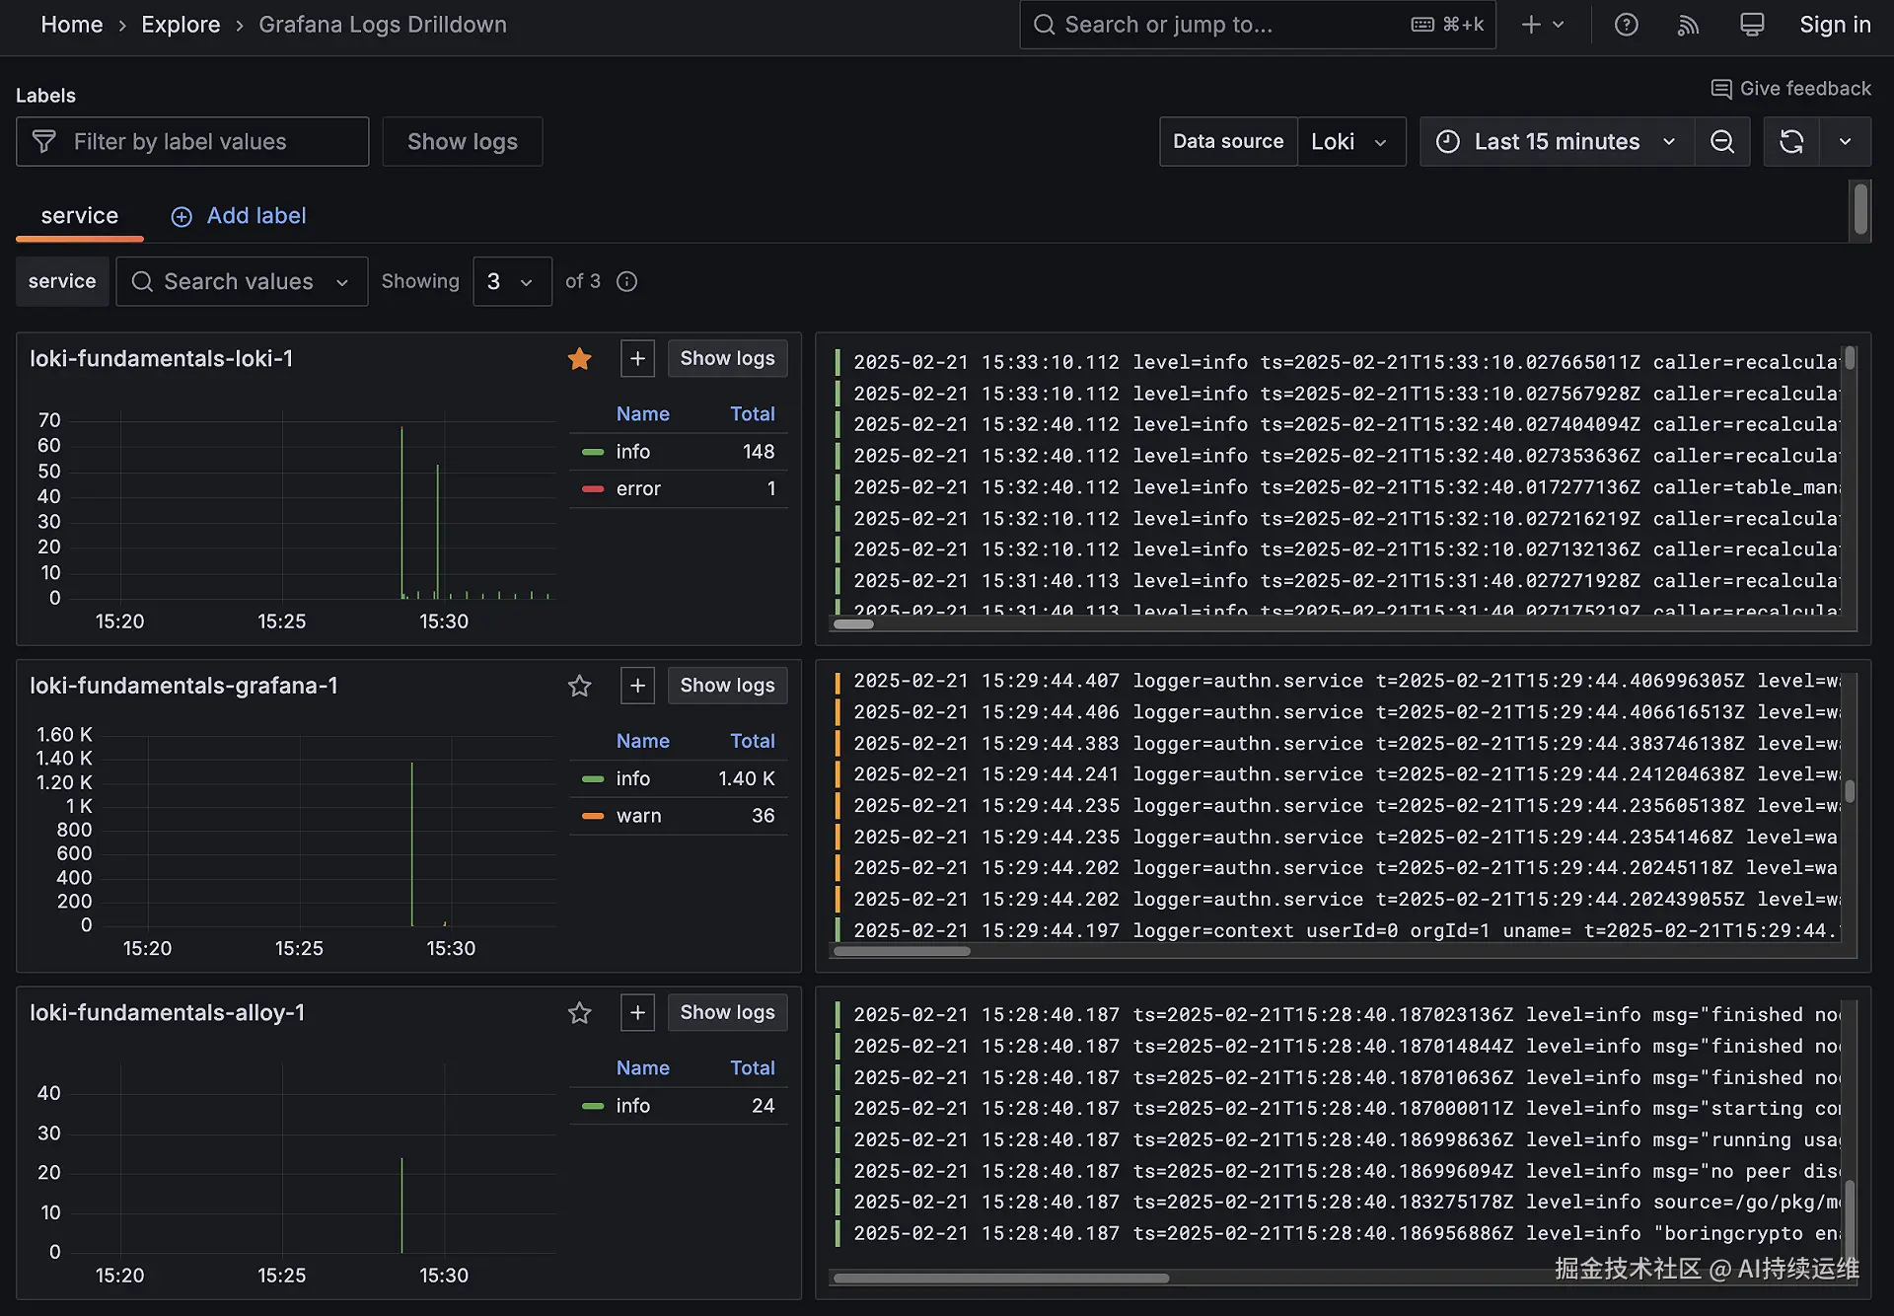This screenshot has width=1894, height=1316.
Task: Open the Loki data source dropdown
Action: click(1349, 142)
